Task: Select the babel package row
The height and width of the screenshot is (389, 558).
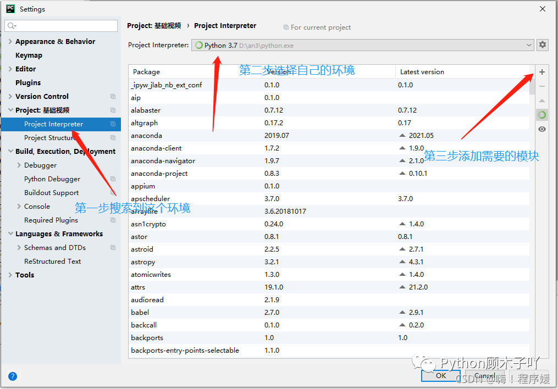Action: click(329, 312)
